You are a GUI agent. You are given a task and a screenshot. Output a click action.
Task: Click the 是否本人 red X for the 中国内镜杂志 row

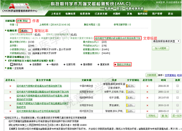10,86
